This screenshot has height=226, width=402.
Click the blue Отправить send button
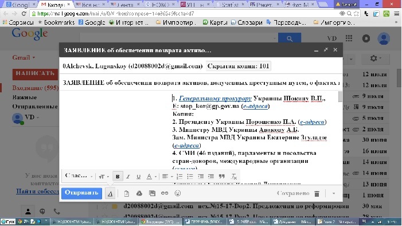pos(81,193)
